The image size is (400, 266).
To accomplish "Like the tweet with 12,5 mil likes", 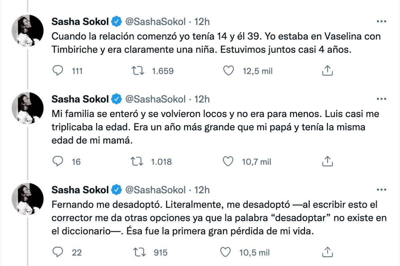I will (229, 70).
